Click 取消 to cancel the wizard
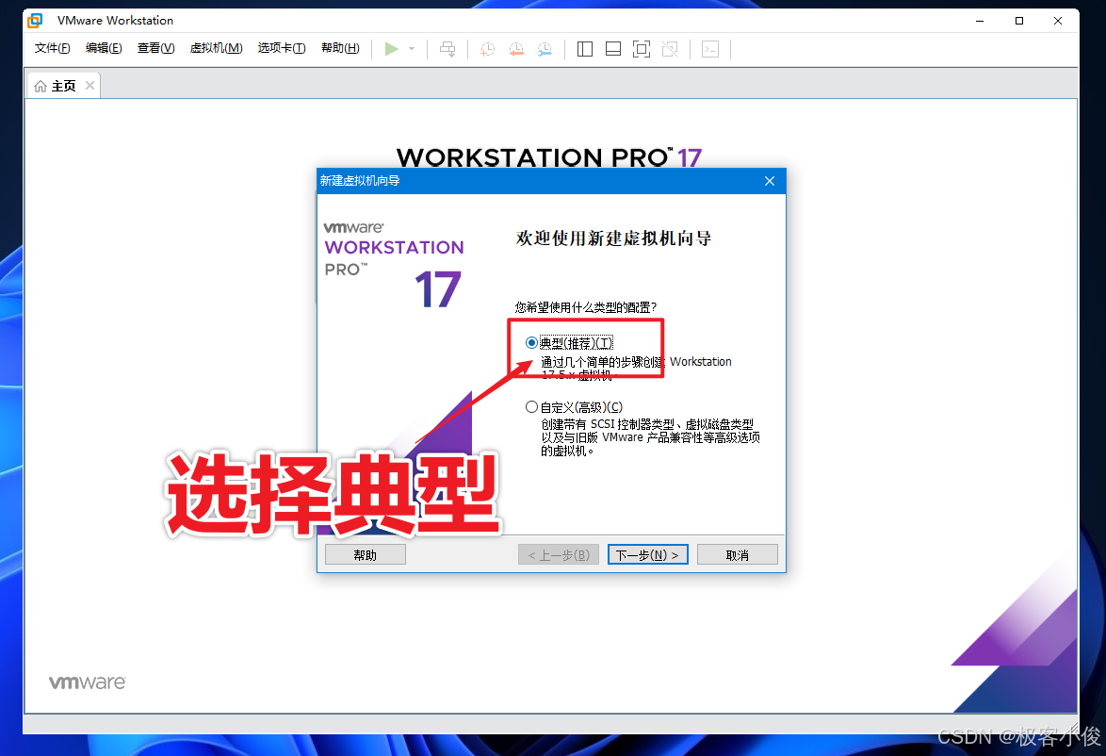 [x=737, y=555]
